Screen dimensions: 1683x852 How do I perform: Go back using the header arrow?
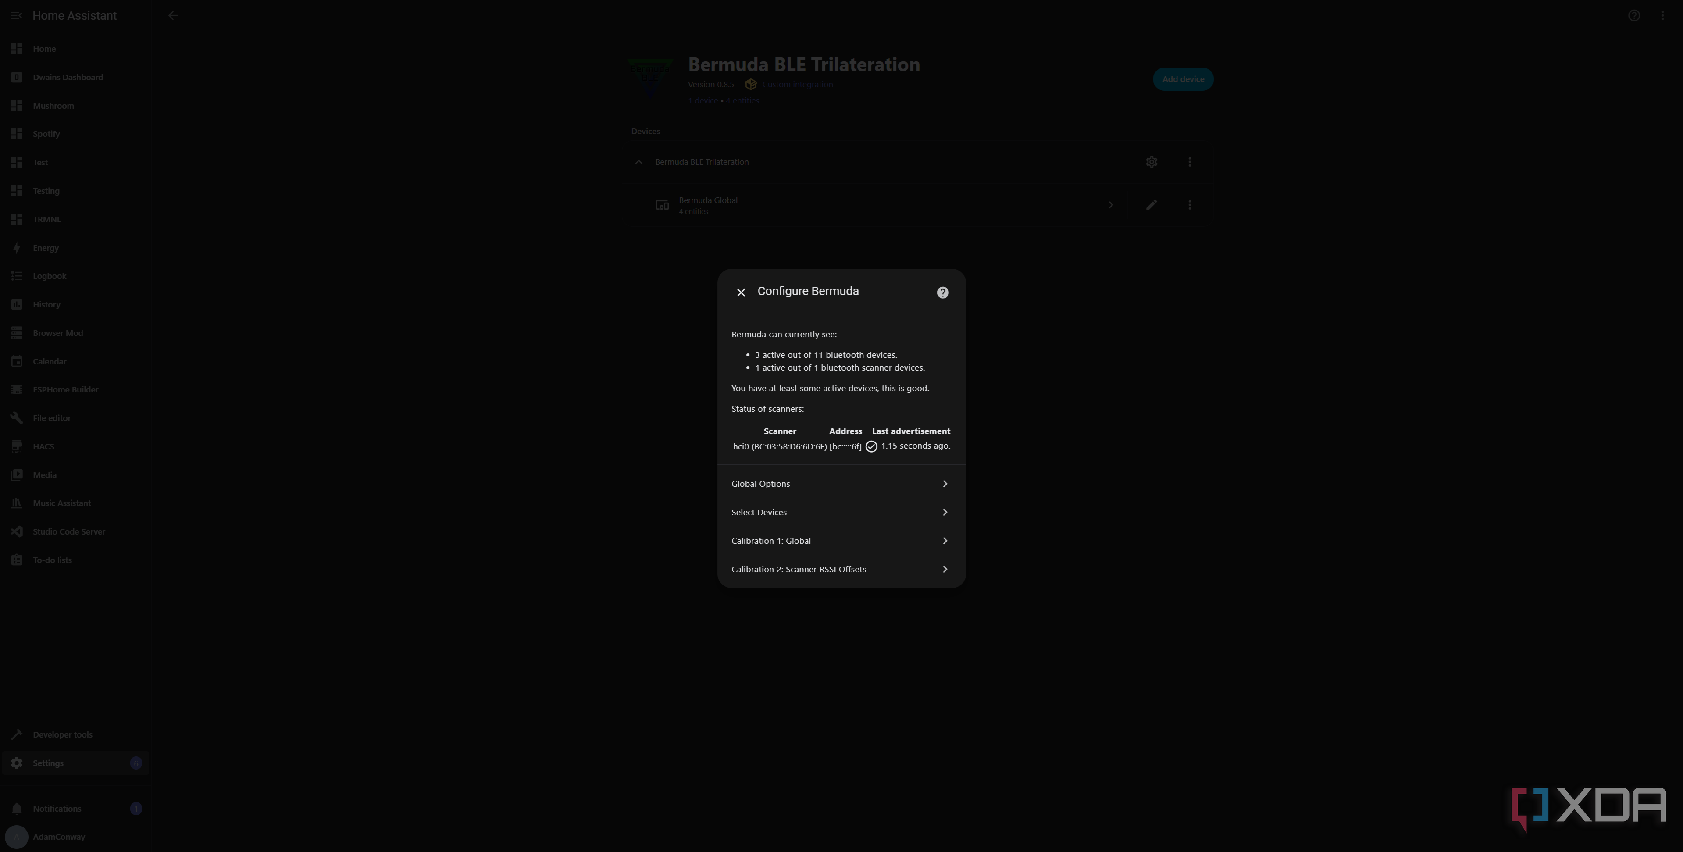tap(172, 15)
